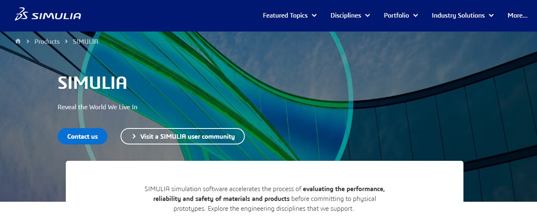The image size is (537, 223).
Task: Open the More... navigation item
Action: (517, 15)
